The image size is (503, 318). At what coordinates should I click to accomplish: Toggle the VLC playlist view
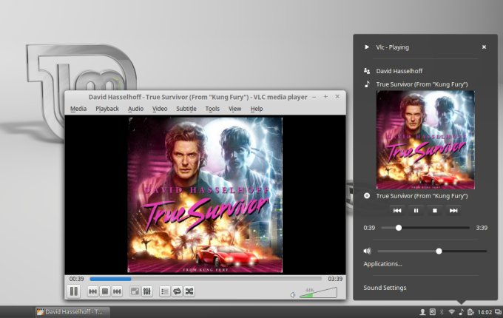(x=164, y=291)
